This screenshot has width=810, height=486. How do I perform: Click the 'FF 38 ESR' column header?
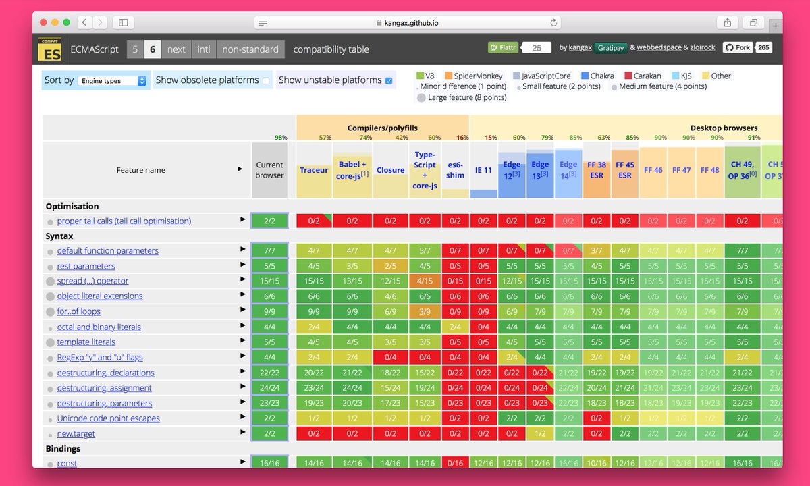tap(596, 170)
